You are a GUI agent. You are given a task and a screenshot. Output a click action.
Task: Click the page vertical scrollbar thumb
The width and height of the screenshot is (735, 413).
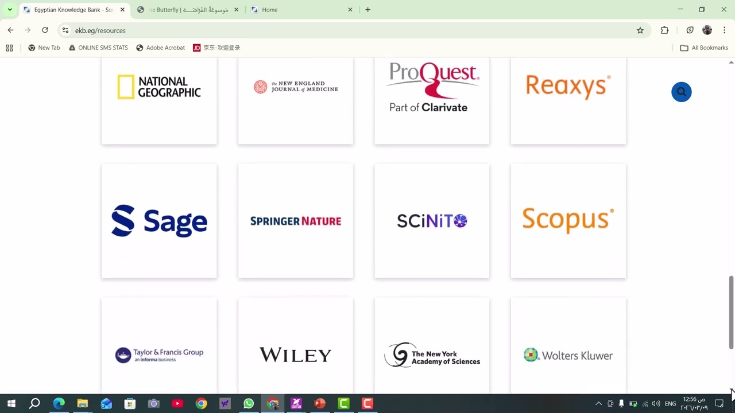(x=731, y=312)
